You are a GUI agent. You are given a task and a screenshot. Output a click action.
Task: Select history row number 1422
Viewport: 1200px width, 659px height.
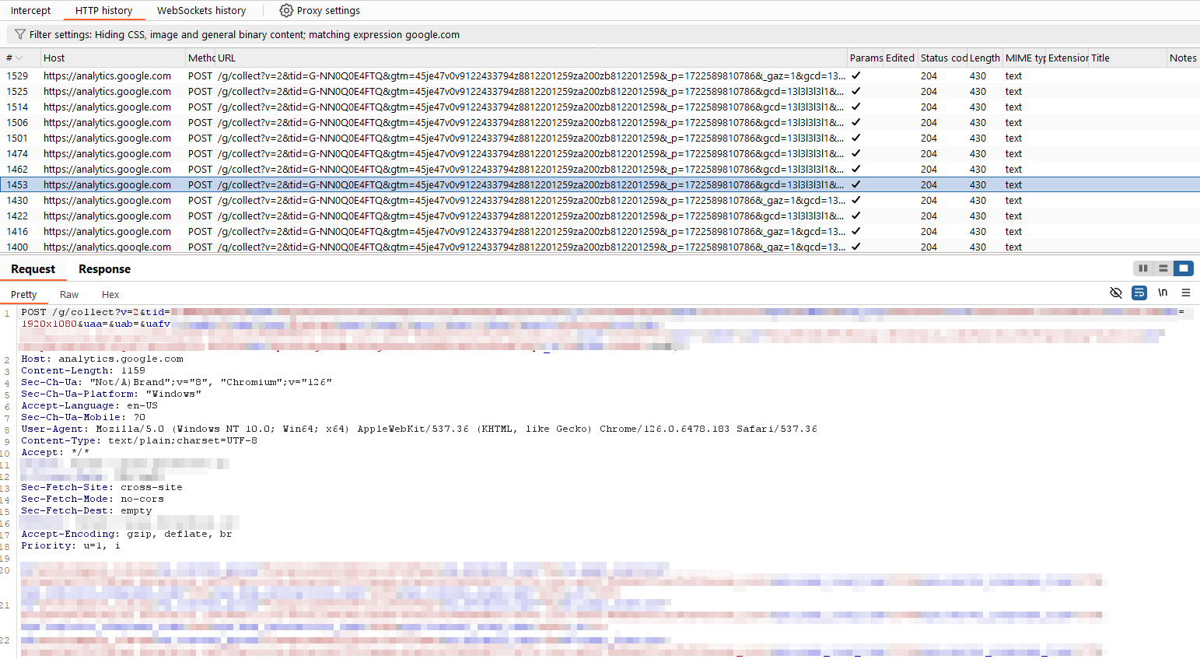click(x=17, y=216)
